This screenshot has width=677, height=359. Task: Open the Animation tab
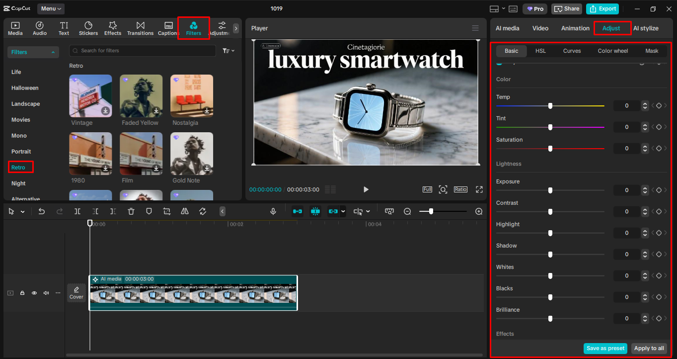click(x=575, y=28)
